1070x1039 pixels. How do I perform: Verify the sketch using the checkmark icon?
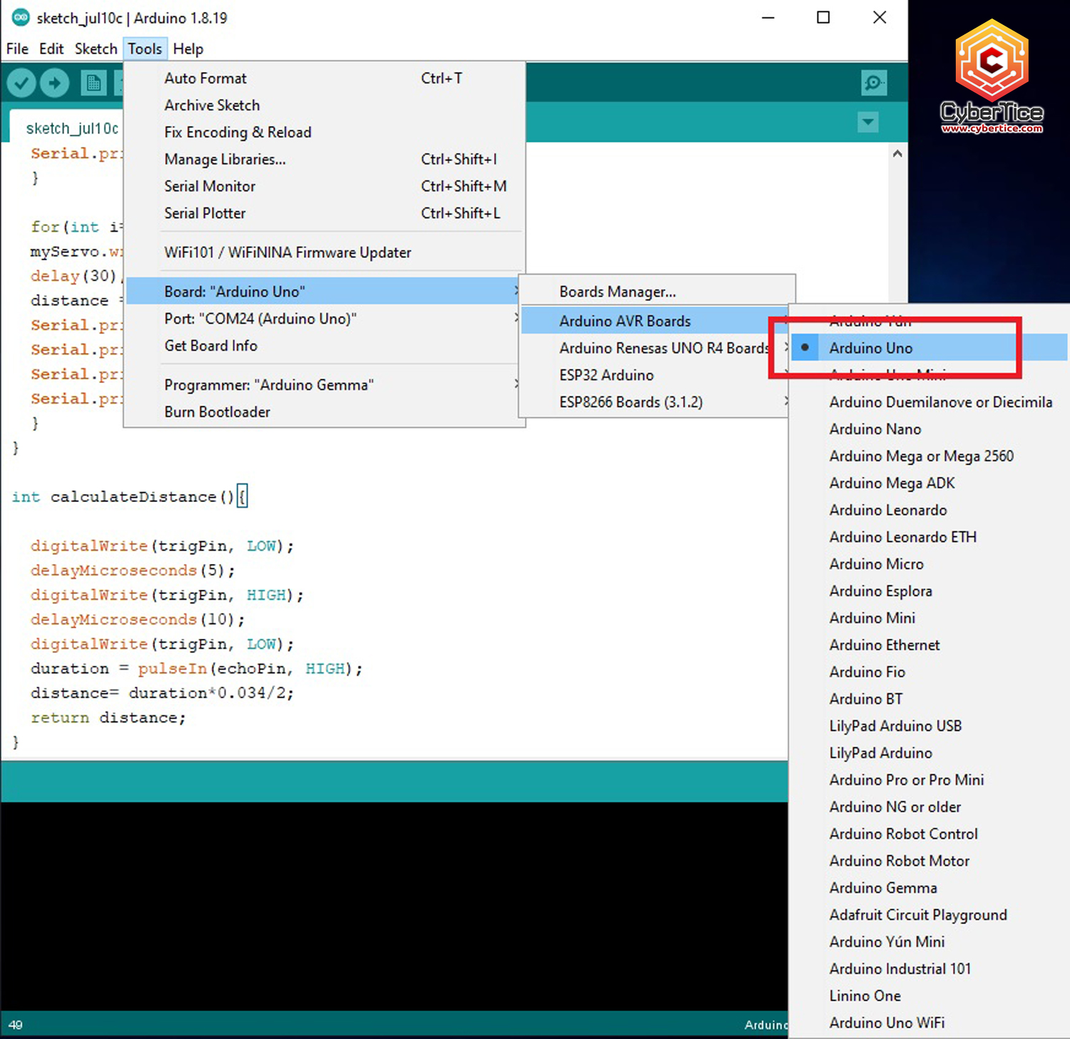click(x=21, y=83)
